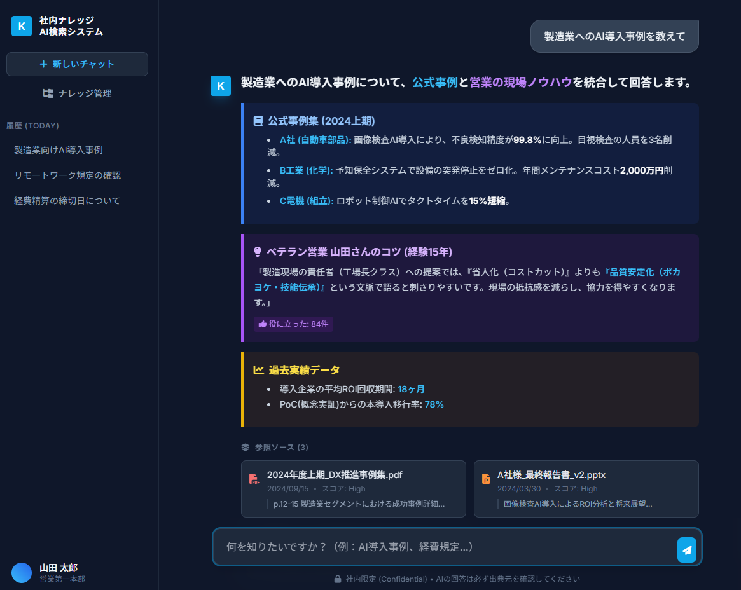Click the chart icon beside 過去実績データ

coord(258,370)
